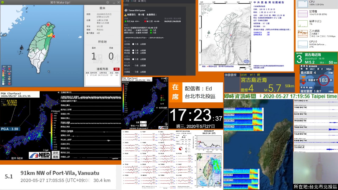Click the red target location marker near Taipei
338x190 pixels.
click(x=48, y=25)
